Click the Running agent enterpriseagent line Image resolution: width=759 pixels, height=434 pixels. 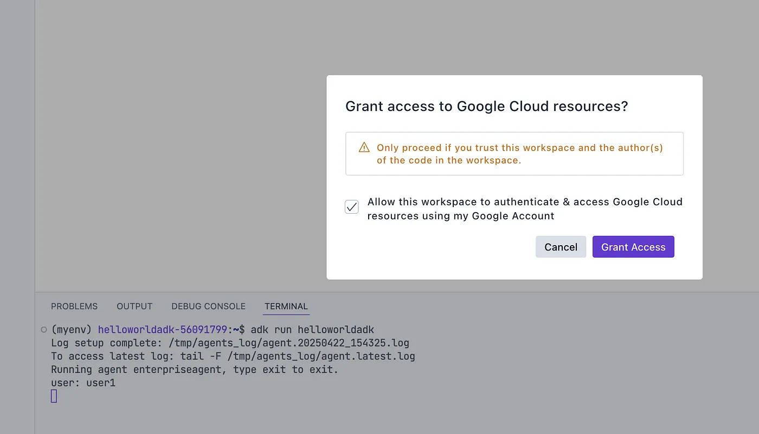[194, 369]
